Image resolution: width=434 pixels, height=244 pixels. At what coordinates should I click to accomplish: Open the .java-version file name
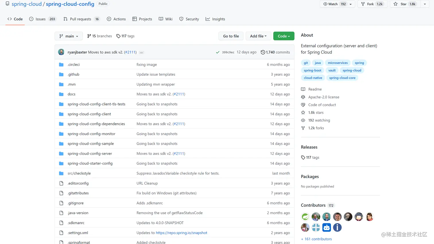tap(78, 213)
